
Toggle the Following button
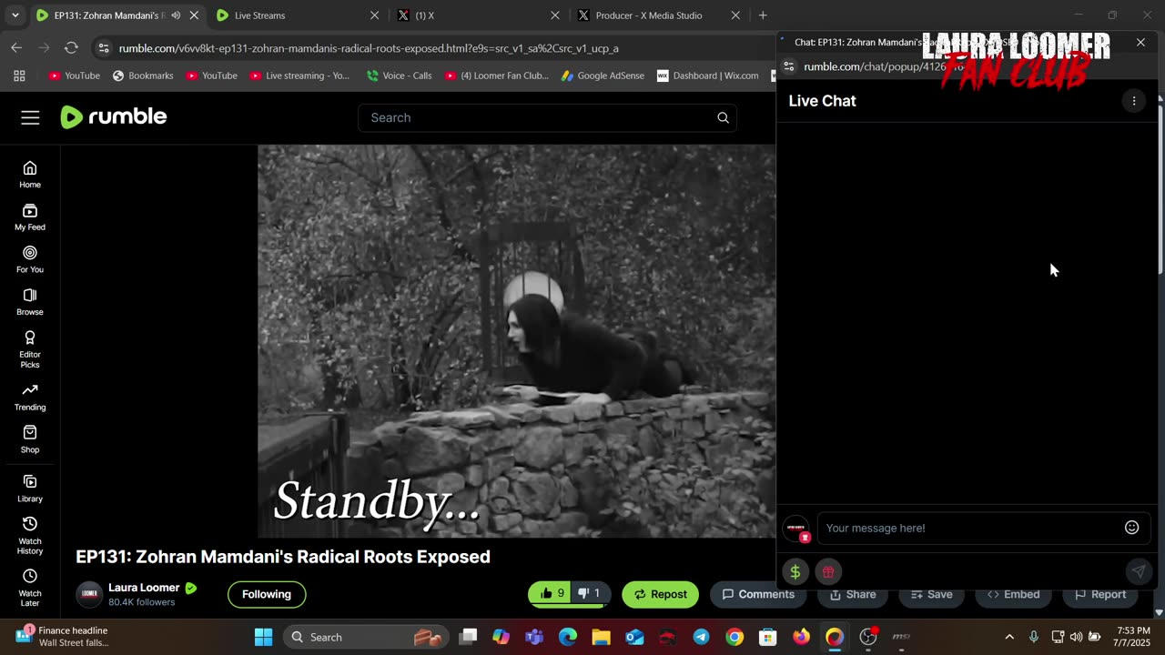click(267, 594)
